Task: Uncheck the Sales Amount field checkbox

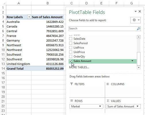Action: [71, 61]
